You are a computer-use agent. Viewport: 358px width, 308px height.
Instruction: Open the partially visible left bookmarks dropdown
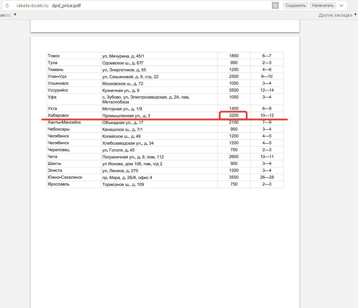click(8, 15)
